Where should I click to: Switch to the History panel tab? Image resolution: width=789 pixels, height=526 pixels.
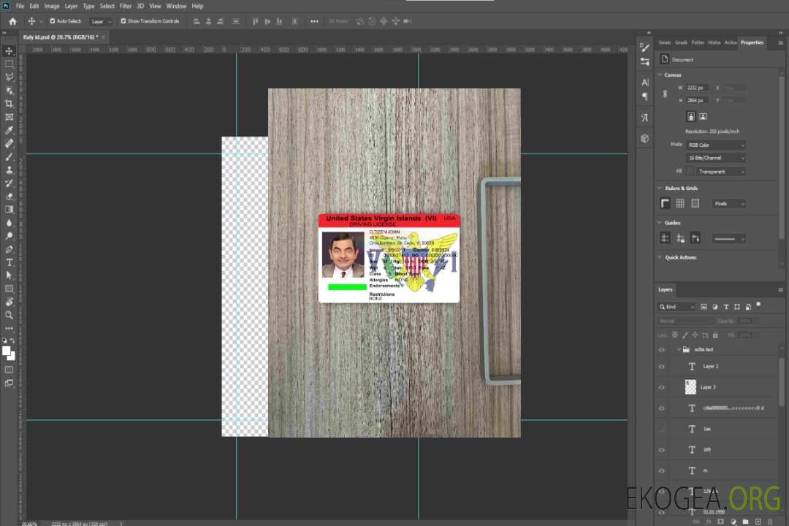(714, 42)
